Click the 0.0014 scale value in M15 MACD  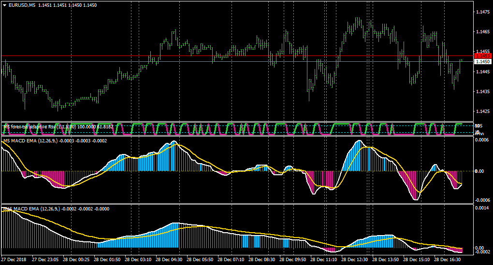click(x=481, y=208)
